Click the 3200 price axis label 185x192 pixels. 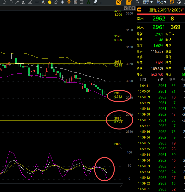pos(129,13)
